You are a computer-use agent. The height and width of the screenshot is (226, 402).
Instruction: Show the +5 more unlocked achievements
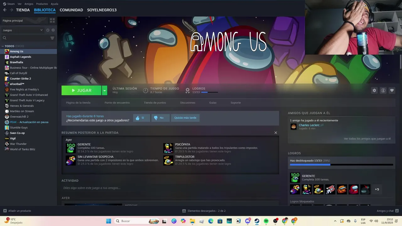click(377, 189)
